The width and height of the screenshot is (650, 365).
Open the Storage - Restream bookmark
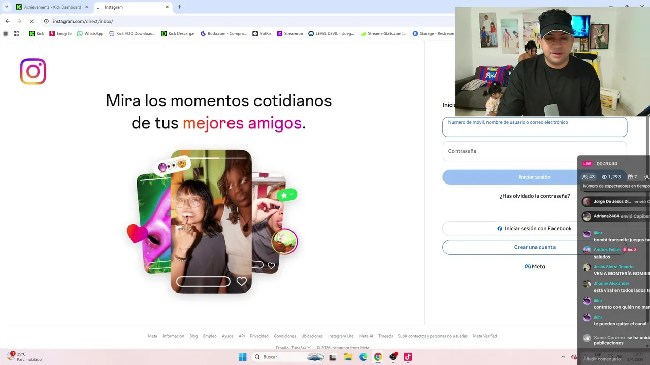coord(433,34)
